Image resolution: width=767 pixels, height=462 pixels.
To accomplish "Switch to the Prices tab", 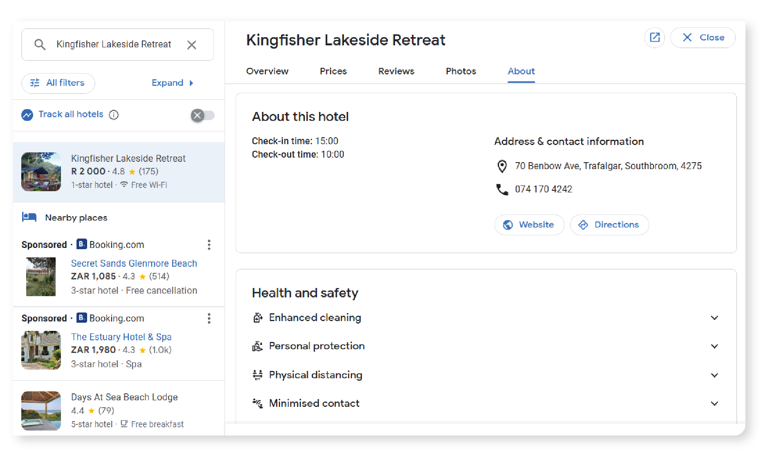I will pyautogui.click(x=333, y=71).
